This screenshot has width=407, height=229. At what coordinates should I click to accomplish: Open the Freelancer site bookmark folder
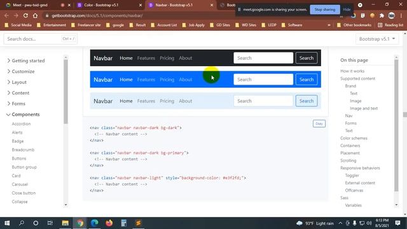86,25
